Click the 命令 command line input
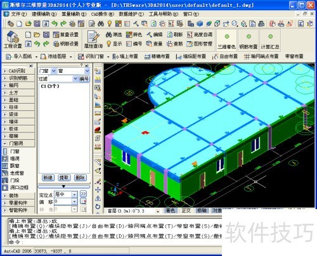The width and height of the screenshot is (317, 256). [x=115, y=242]
